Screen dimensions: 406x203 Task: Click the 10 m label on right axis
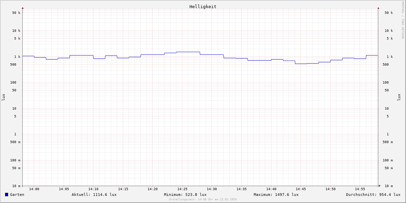389,186
